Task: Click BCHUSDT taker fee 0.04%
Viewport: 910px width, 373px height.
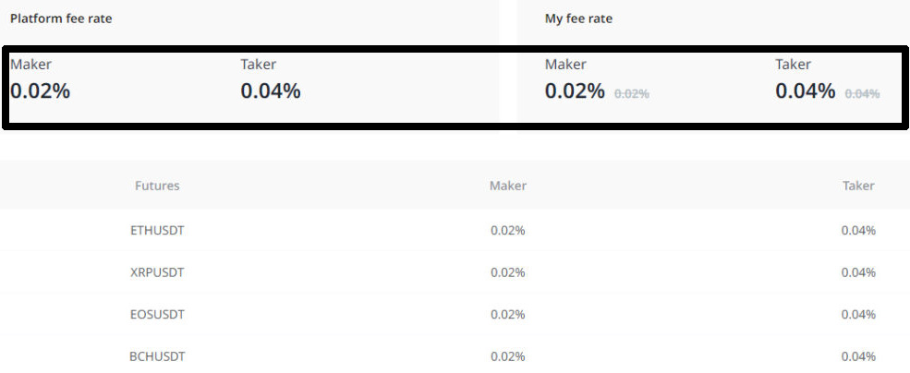Action: click(858, 355)
